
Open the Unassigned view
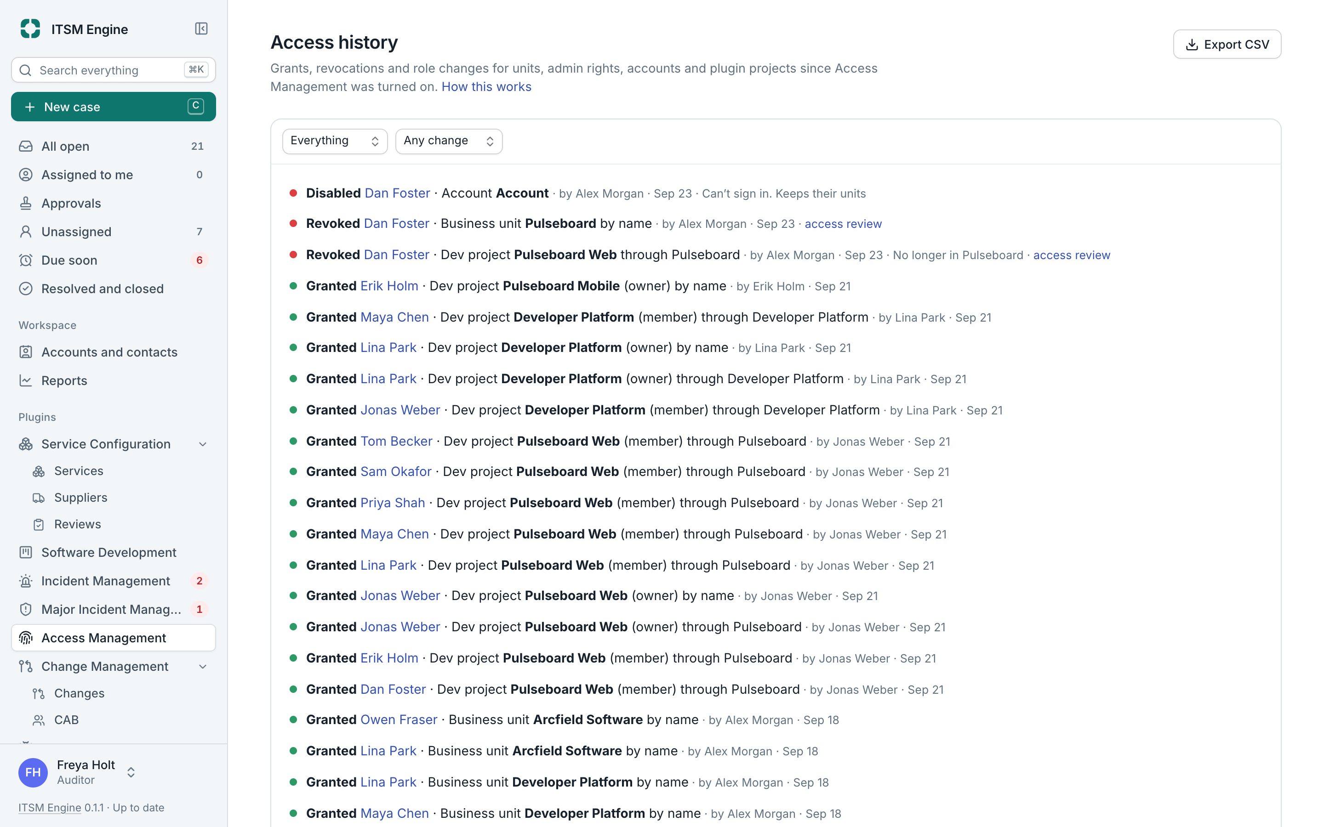pos(113,232)
